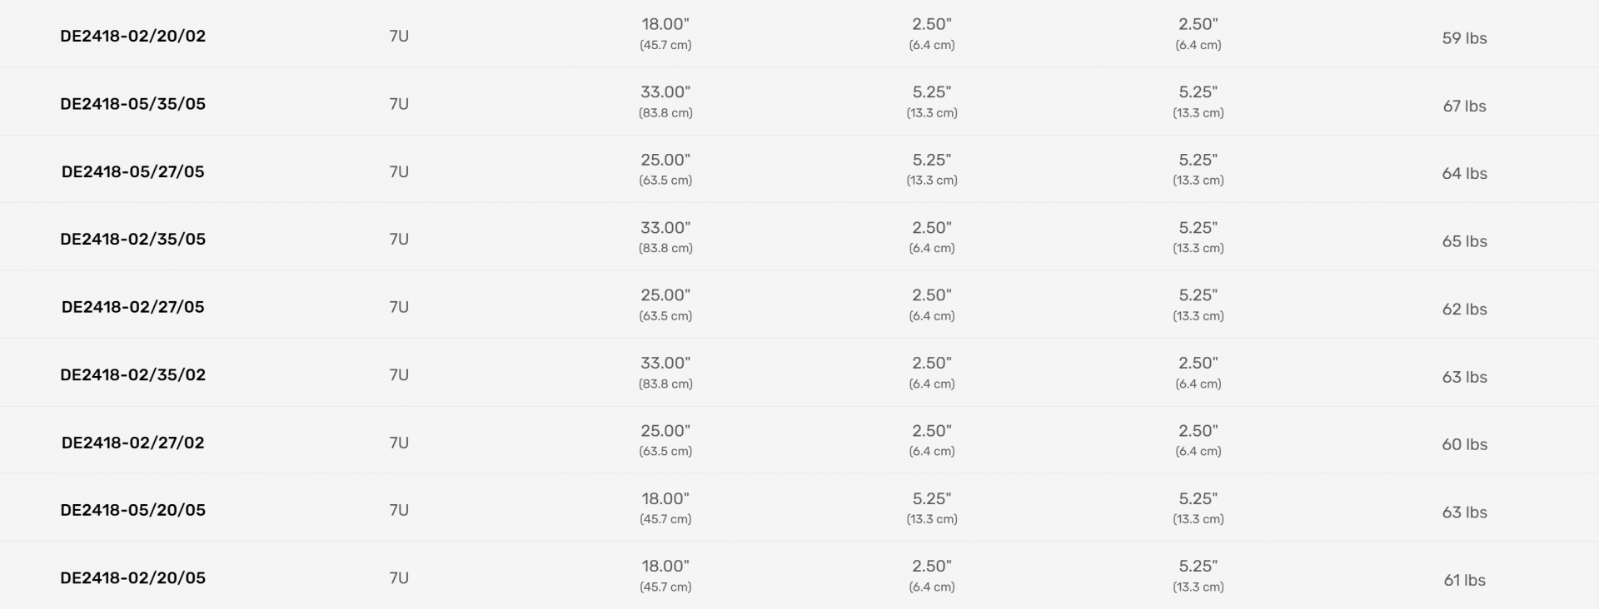Choose model DE2418-02/27/02
Image resolution: width=1599 pixels, height=609 pixels.
[x=132, y=443]
